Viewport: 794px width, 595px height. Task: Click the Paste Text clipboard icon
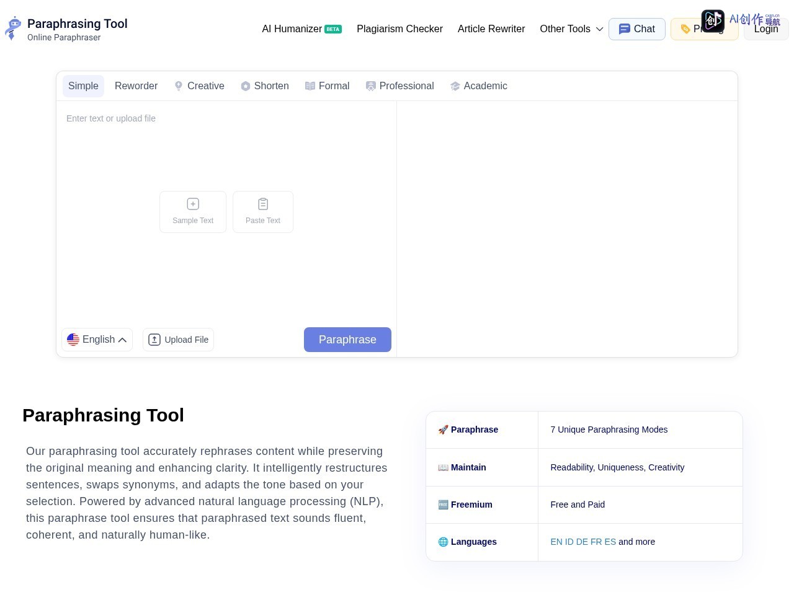click(263, 204)
